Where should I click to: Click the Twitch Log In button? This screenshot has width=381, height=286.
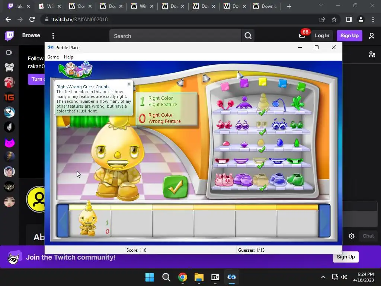(x=322, y=36)
